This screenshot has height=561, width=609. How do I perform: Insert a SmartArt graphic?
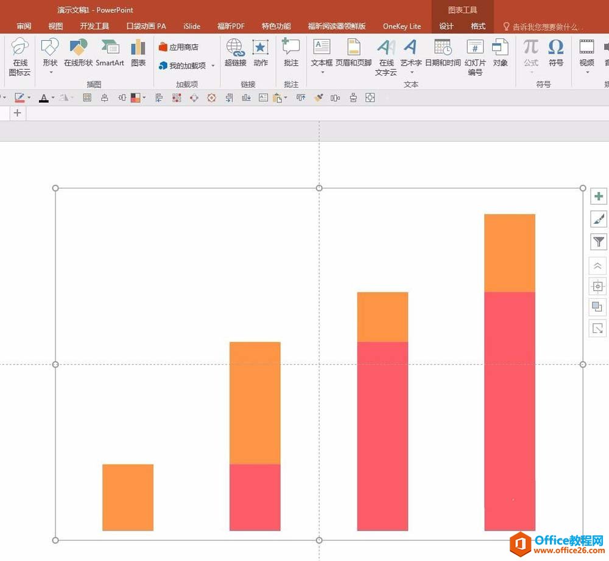coord(110,52)
